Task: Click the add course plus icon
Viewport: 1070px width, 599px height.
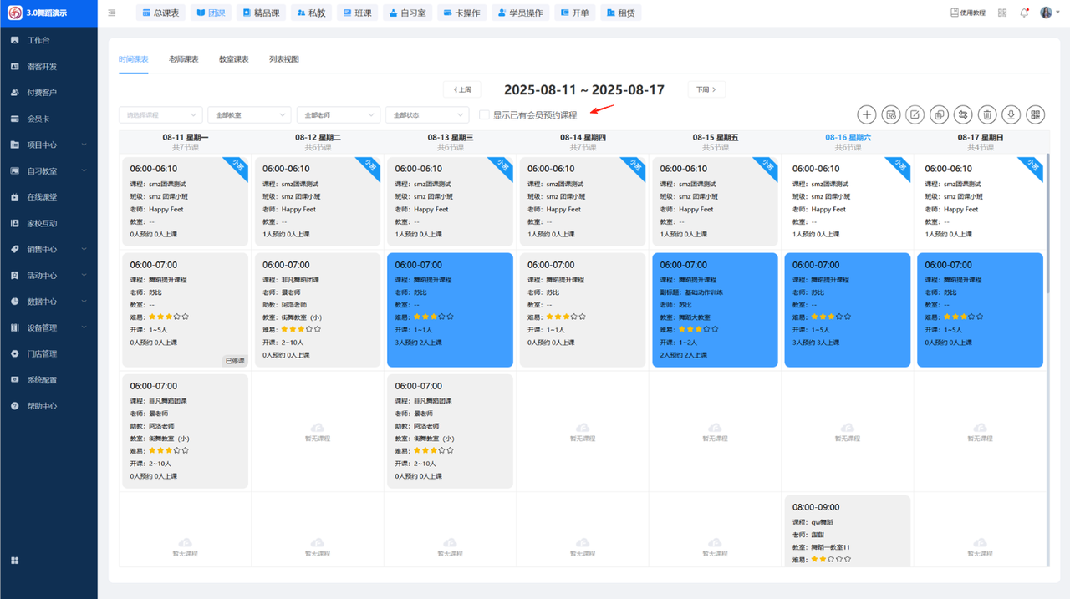Action: pos(867,114)
